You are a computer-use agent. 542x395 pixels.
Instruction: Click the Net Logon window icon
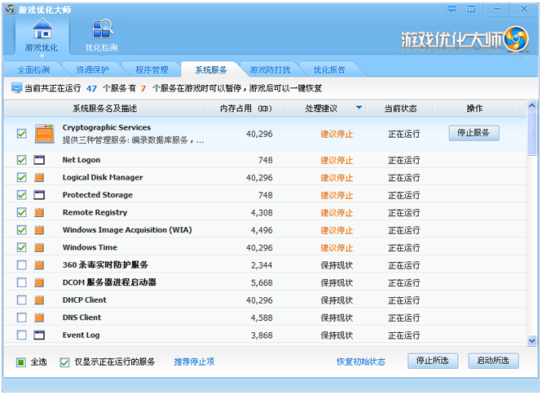39,160
